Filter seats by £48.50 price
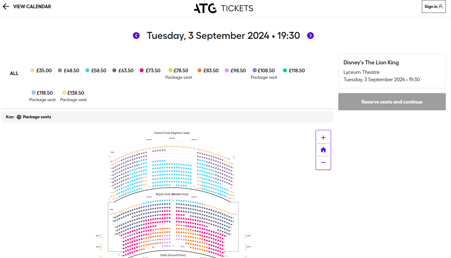451x258 pixels. [x=69, y=70]
